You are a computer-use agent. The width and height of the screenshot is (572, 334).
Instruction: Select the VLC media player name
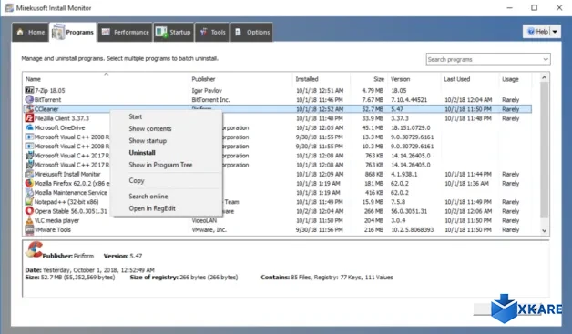(56, 220)
